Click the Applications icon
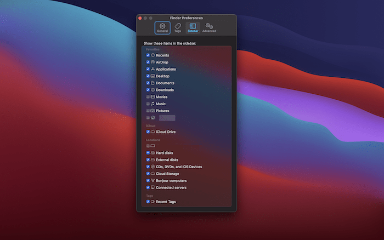The height and width of the screenshot is (240, 384). pyautogui.click(x=153, y=69)
